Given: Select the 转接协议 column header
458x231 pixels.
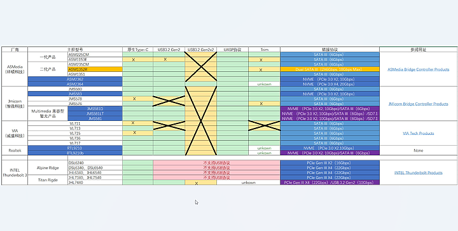Looking at the screenshot, I should [330, 50].
